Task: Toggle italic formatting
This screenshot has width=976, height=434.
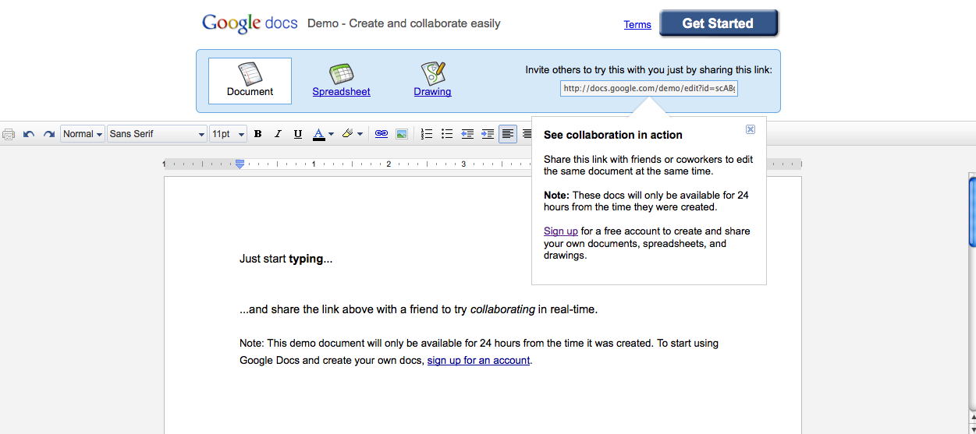Action: pos(277,134)
